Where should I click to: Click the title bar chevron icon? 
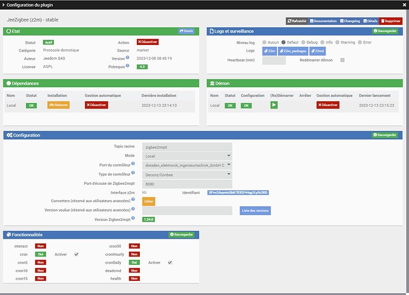[x=4, y=5]
